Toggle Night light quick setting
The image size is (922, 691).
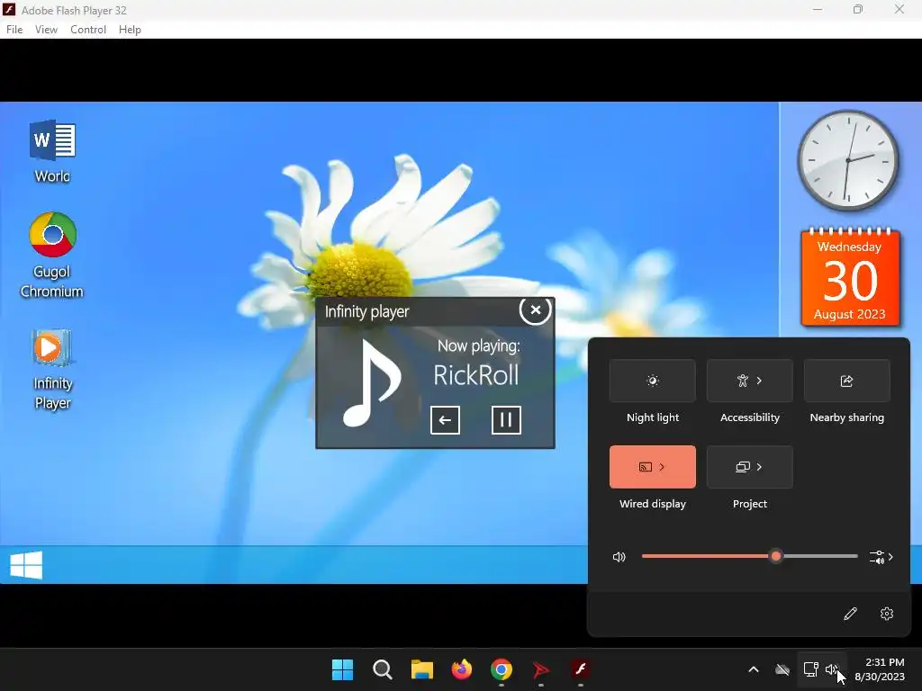pyautogui.click(x=653, y=381)
